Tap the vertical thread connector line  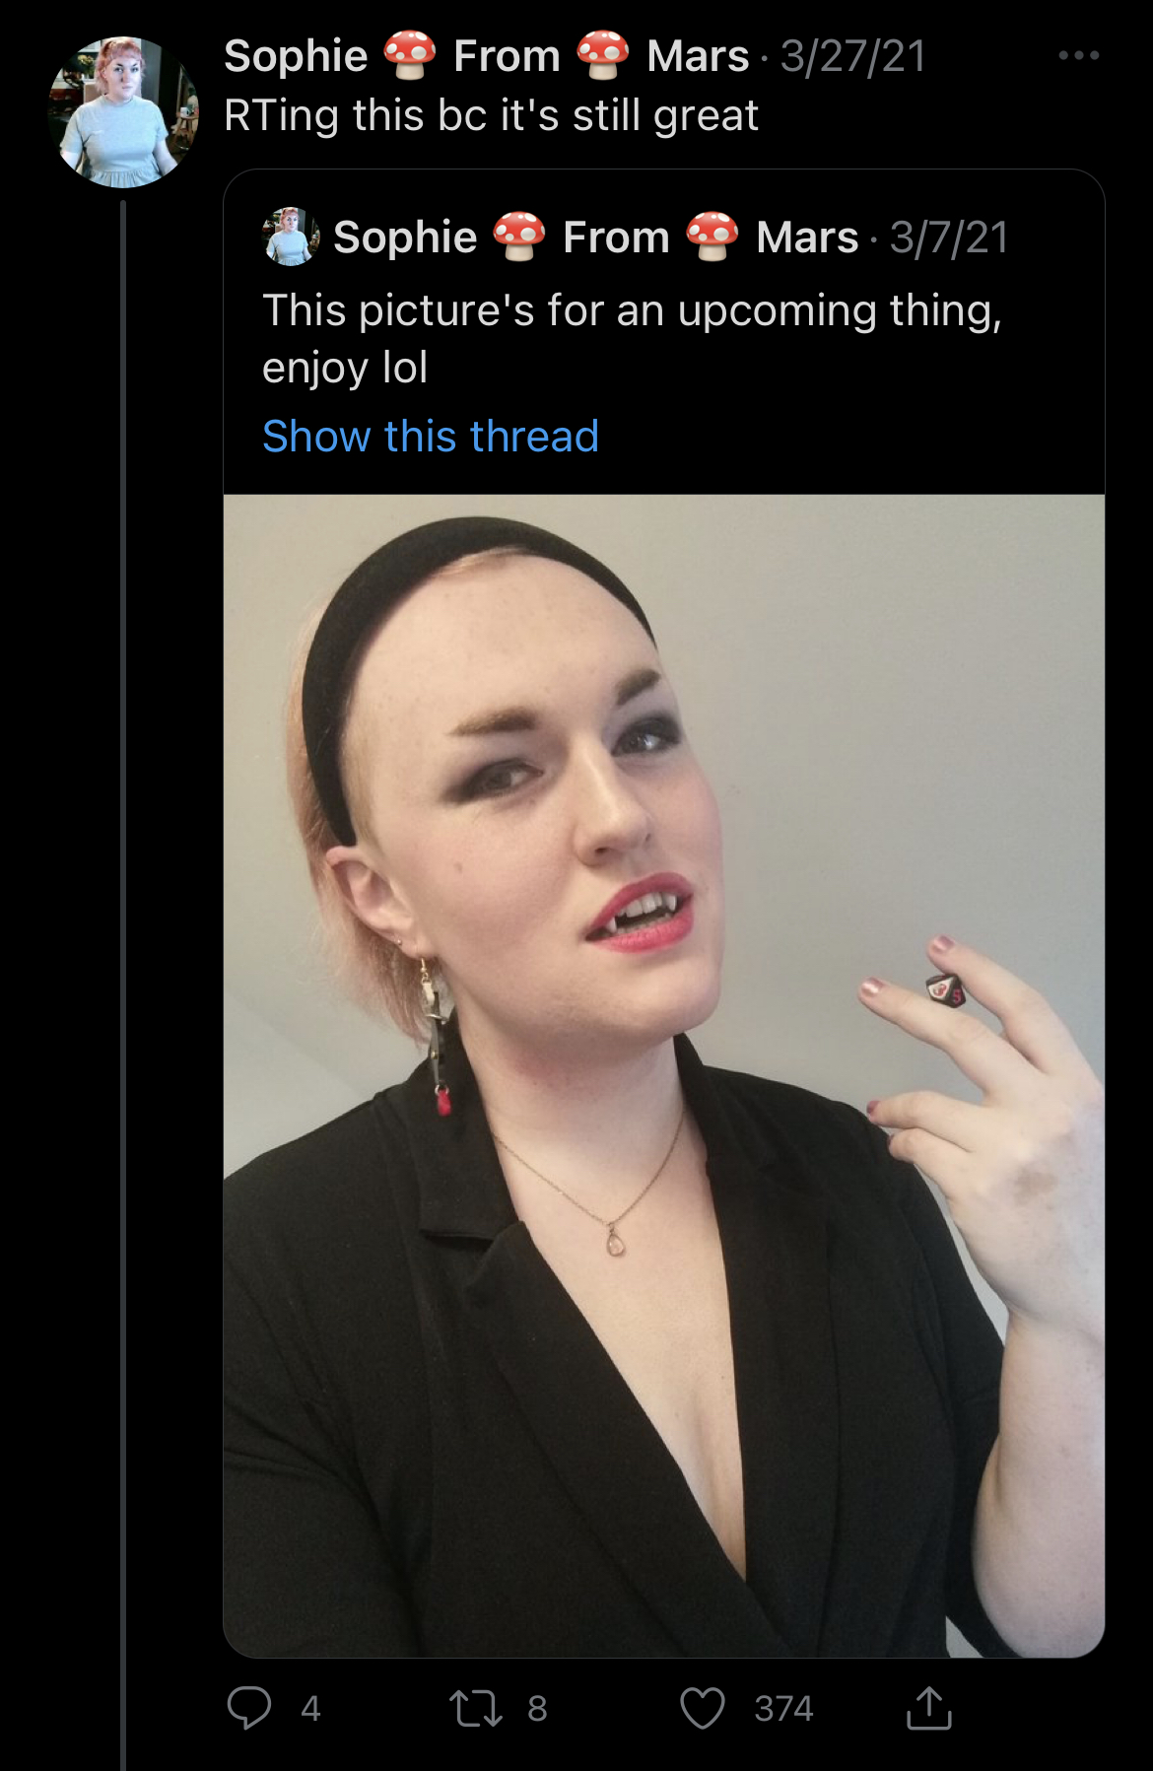123,986
